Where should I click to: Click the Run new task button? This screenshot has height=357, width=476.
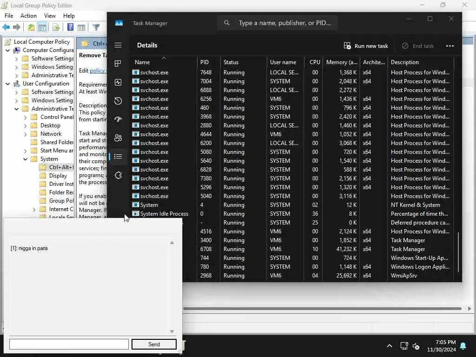click(x=366, y=46)
